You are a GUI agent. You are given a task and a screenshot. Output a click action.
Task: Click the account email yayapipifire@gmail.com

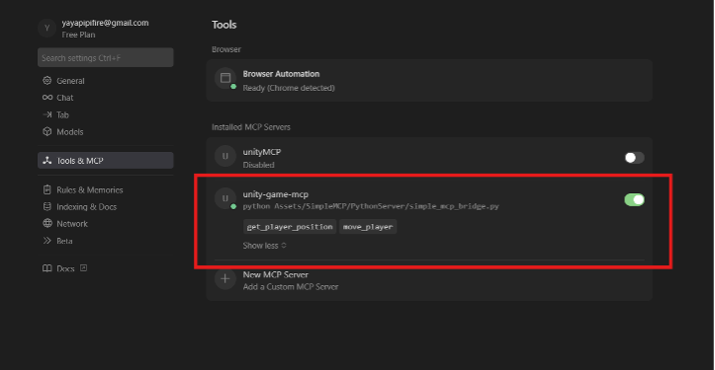click(106, 23)
